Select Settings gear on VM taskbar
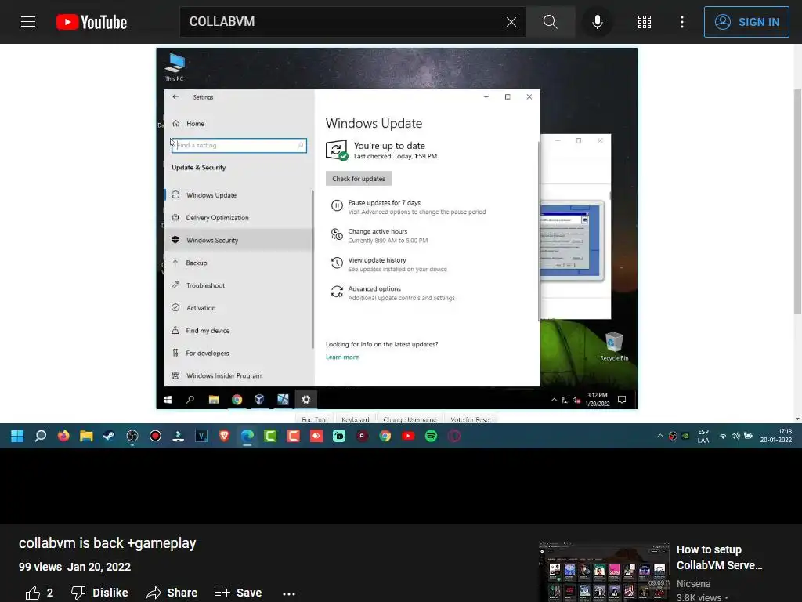Viewport: 802px width, 602px height. click(x=306, y=400)
